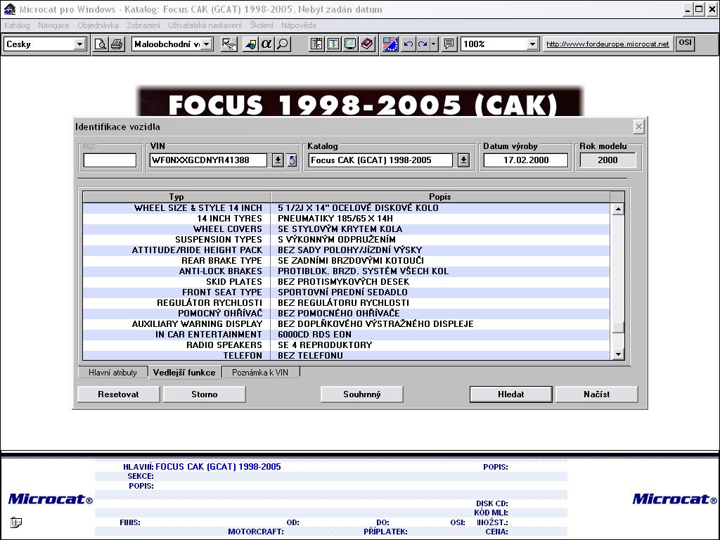720x540 pixels.
Task: Open the language dropdown showing Cesky
Action: pyautogui.click(x=79, y=44)
